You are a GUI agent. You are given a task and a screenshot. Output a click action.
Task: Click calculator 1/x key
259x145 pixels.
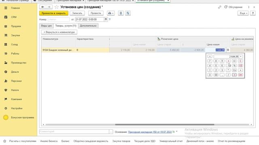click(x=234, y=70)
